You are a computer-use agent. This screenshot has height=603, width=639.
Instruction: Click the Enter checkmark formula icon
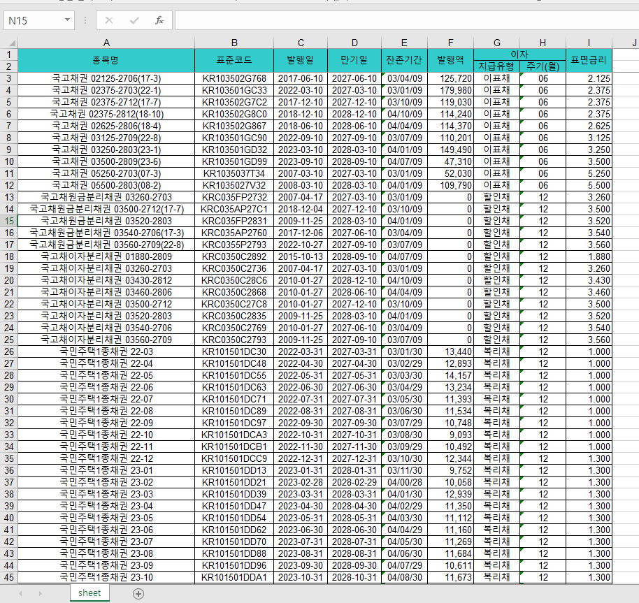point(134,20)
